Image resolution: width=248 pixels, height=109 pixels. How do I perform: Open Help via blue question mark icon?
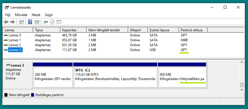pyautogui.click(x=30, y=22)
